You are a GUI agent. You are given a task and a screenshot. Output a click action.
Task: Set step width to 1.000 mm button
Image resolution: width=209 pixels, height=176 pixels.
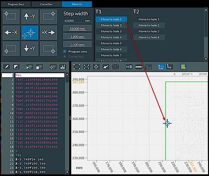click(x=77, y=37)
